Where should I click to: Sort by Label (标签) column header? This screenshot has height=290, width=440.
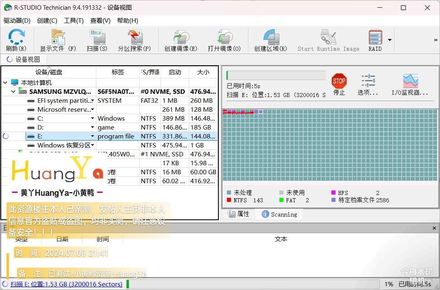[x=118, y=72]
